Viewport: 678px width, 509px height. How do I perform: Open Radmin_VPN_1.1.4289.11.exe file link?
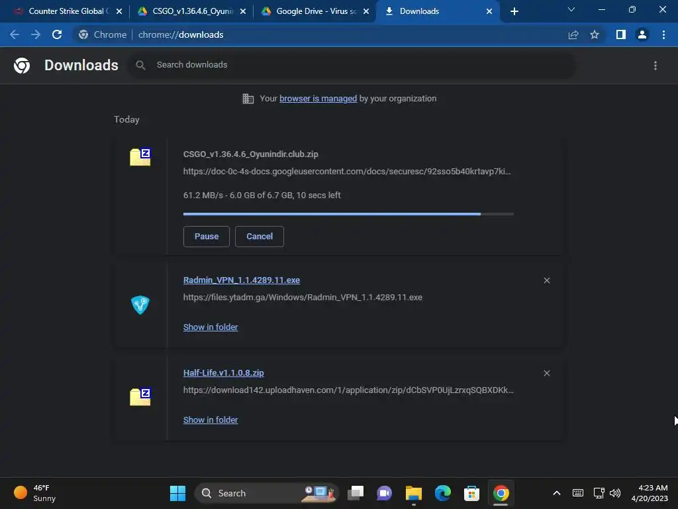click(x=241, y=280)
